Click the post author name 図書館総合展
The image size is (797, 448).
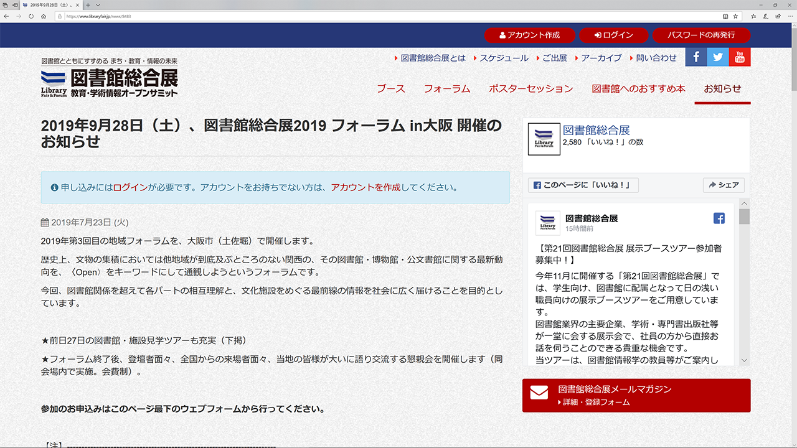coord(592,218)
